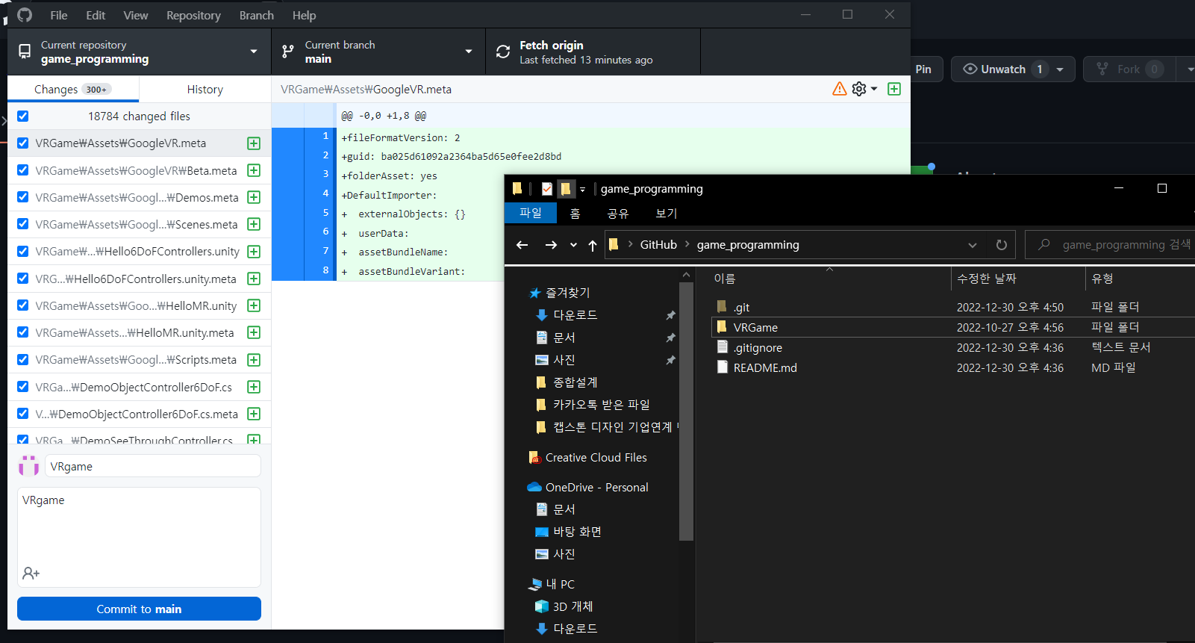1195x643 pixels.
Task: Click the current branch icon
Action: click(287, 52)
